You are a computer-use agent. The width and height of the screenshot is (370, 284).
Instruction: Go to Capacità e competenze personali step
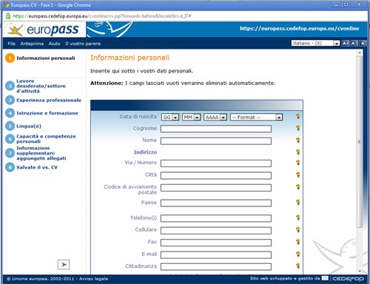[x=46, y=139]
